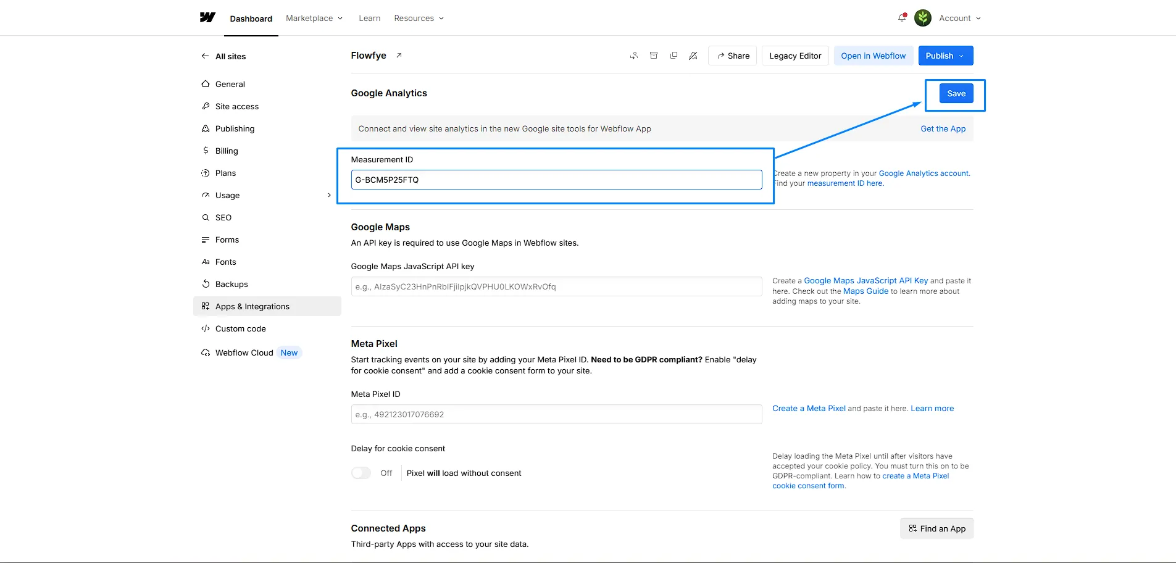
Task: Click the Apps & Integrations grid icon
Action: (x=206, y=306)
